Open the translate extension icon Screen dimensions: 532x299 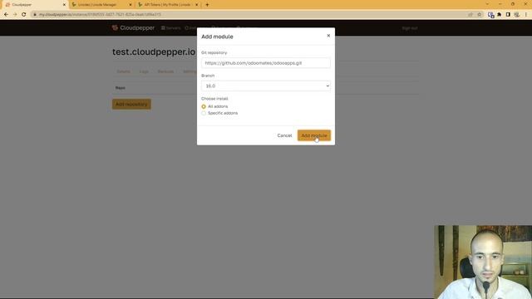tap(490, 15)
